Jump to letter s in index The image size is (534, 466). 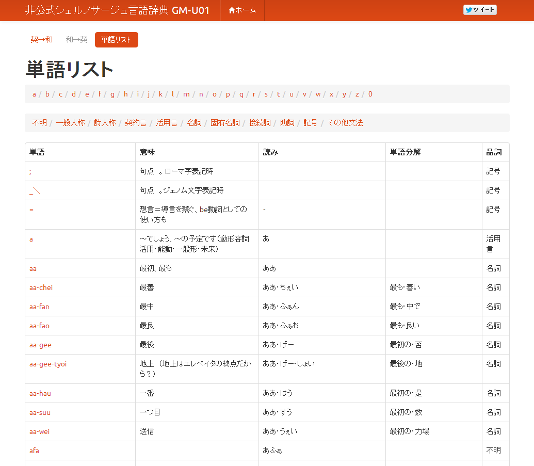[x=266, y=94]
